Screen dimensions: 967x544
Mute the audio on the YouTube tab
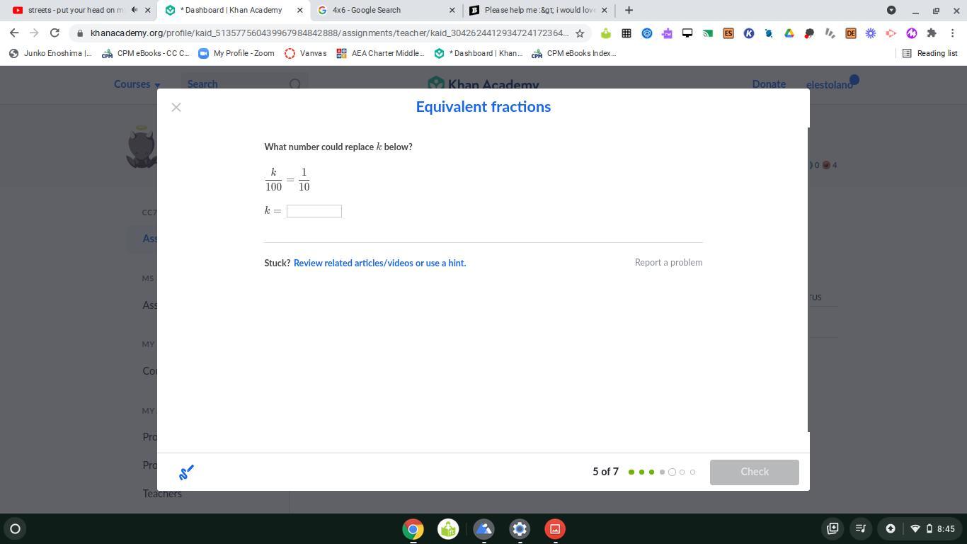pos(135,10)
